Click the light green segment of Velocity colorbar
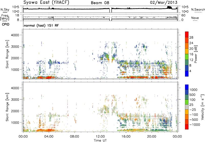This screenshot has width=205, height=142. pyautogui.click(x=187, y=102)
